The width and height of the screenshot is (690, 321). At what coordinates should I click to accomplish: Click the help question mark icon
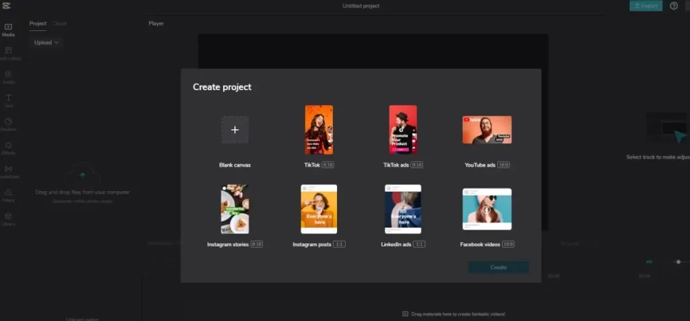674,6
